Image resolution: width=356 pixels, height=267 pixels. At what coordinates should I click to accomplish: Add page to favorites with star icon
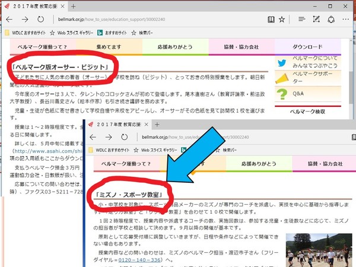coord(282,20)
